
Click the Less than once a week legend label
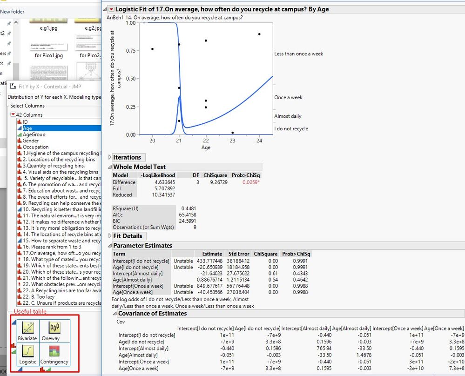point(299,54)
